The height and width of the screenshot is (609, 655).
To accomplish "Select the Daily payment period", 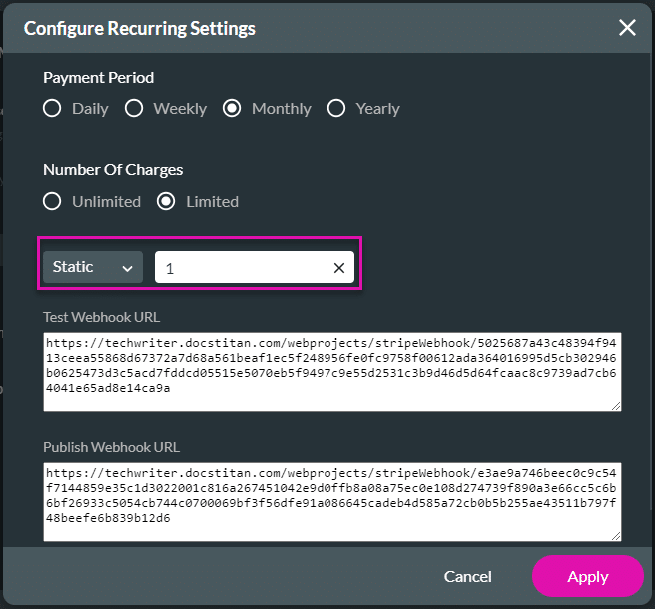I will coord(52,109).
